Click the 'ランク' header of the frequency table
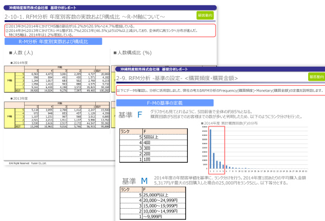This screenshot has height=221, width=325. coord(131,132)
